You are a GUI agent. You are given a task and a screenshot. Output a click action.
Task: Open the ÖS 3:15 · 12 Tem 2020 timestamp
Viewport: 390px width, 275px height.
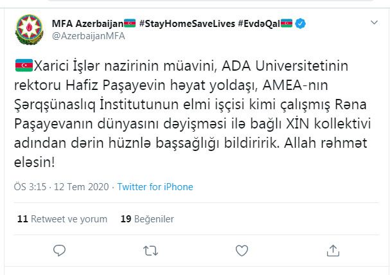62,187
